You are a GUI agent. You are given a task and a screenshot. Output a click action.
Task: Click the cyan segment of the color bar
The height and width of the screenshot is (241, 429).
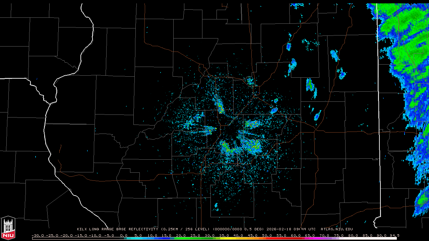coord(141,238)
